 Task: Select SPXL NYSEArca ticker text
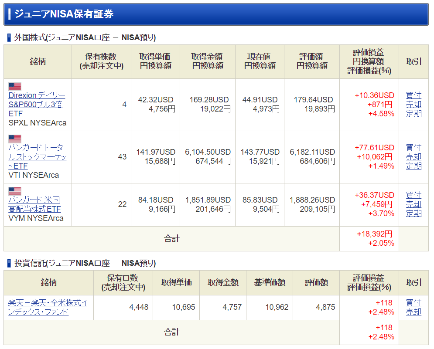tap(38, 123)
